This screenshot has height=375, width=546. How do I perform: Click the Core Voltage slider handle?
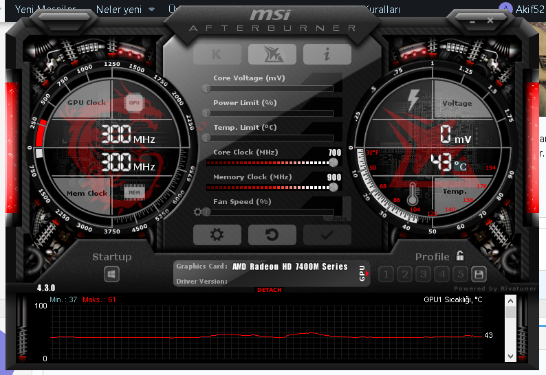coord(206,89)
